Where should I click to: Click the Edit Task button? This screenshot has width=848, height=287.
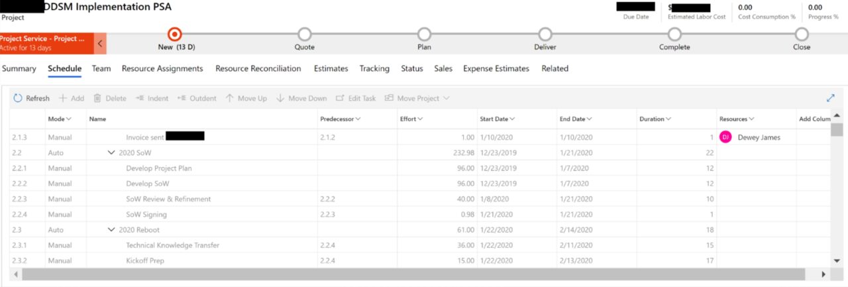click(356, 98)
